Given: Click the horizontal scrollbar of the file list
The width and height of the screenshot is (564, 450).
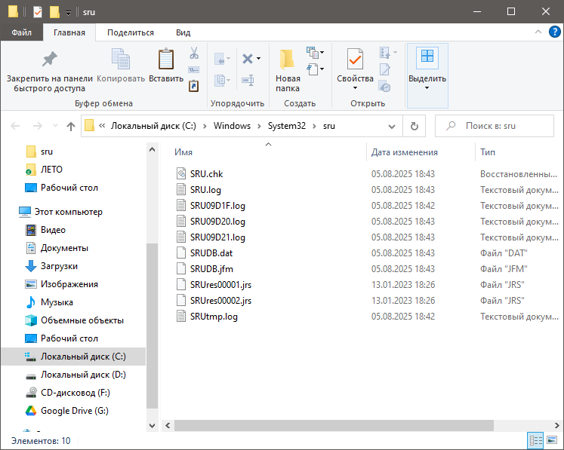Looking at the screenshot, I should point(334,426).
